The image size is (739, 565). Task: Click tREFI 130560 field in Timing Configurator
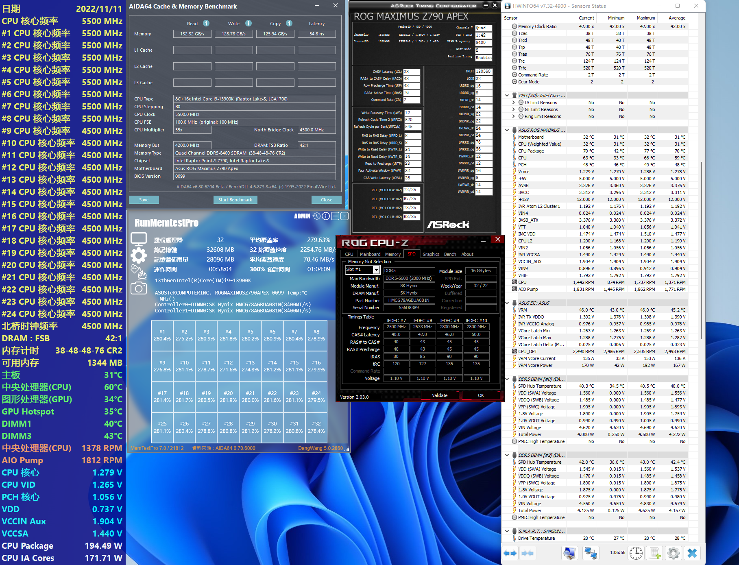[x=484, y=71]
